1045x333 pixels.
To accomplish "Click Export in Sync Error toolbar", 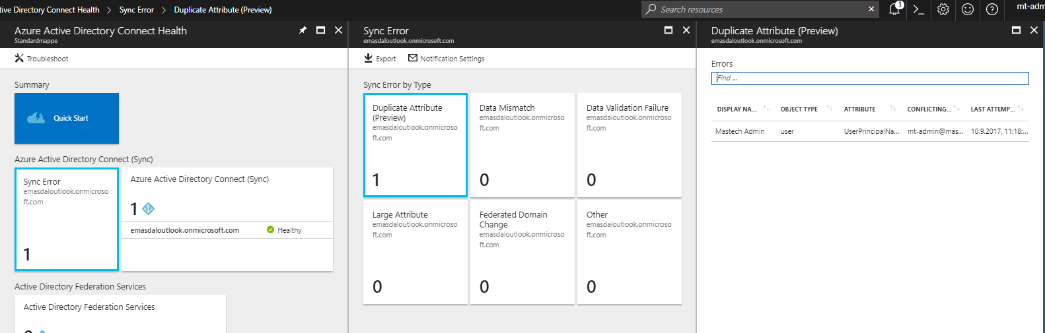I will coord(380,59).
